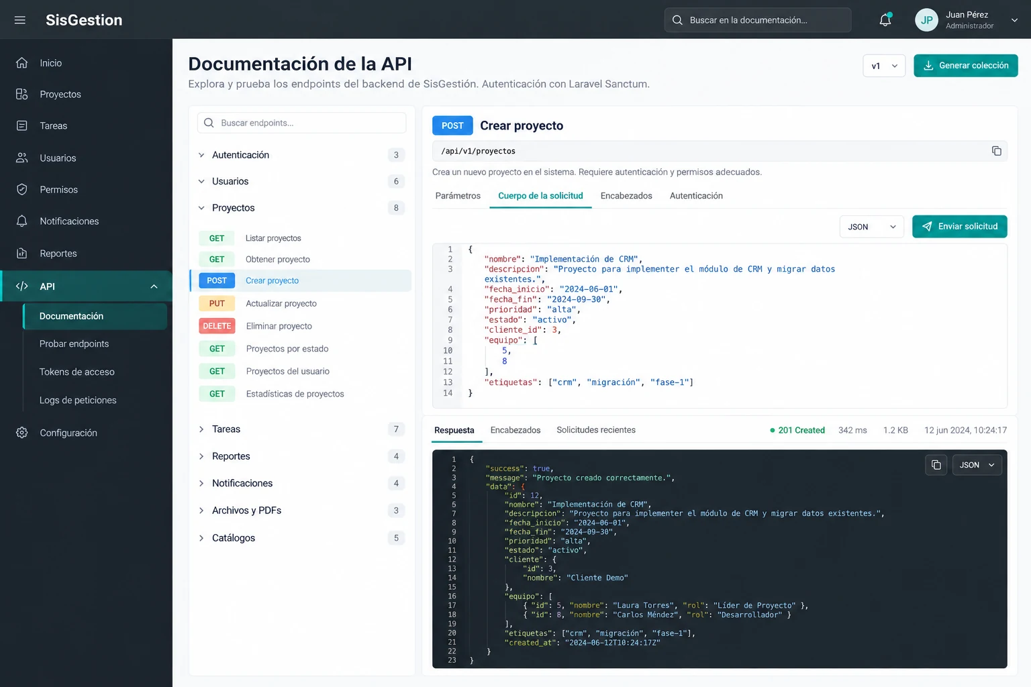
Task: Switch to the Parámetros tab
Action: pos(458,196)
